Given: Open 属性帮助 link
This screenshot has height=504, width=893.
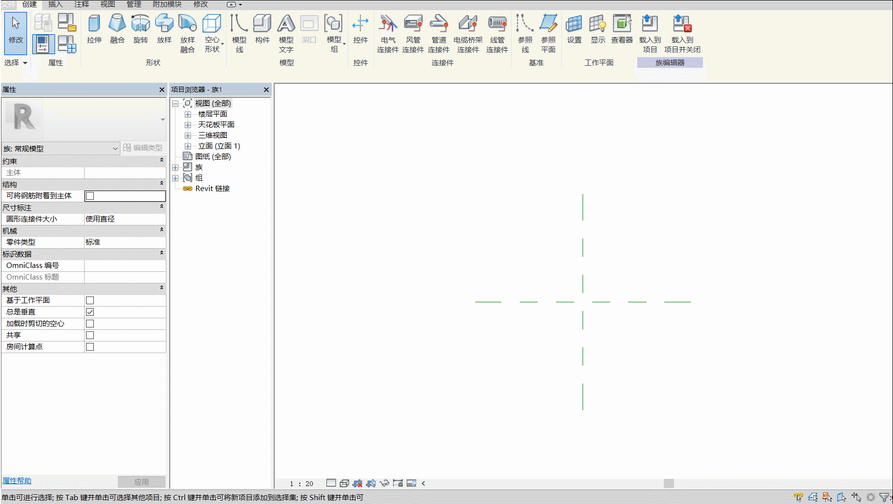Looking at the screenshot, I should tap(17, 481).
